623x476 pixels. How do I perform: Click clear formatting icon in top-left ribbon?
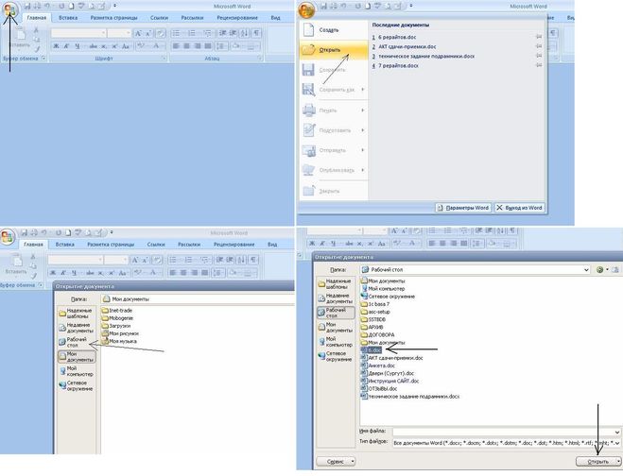coord(161,33)
